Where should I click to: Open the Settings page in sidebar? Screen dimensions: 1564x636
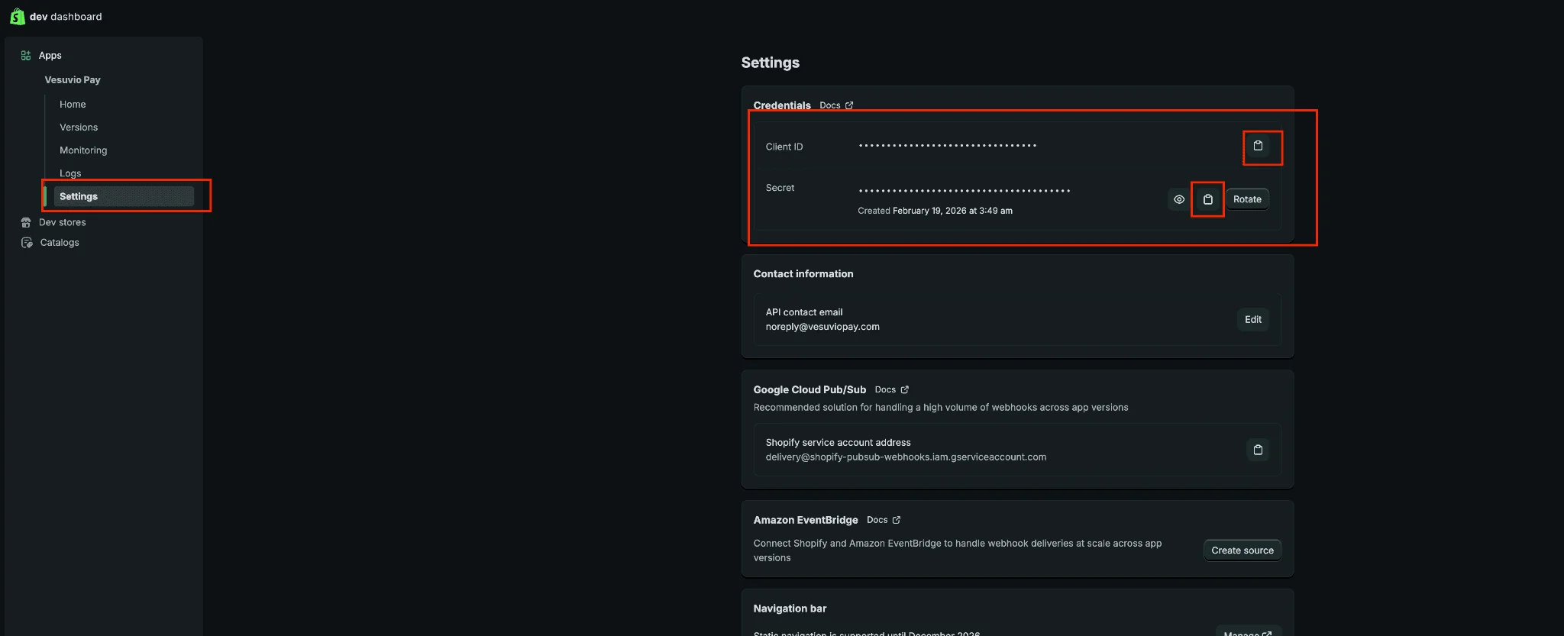click(x=79, y=196)
